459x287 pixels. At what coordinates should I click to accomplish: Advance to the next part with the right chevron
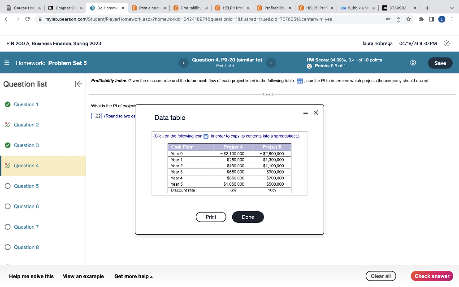pyautogui.click(x=270, y=63)
